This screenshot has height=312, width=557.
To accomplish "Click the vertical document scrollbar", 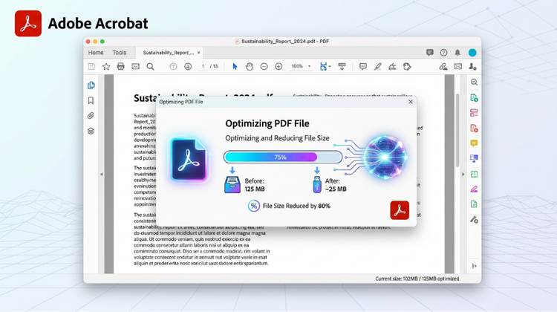I will click(457, 130).
